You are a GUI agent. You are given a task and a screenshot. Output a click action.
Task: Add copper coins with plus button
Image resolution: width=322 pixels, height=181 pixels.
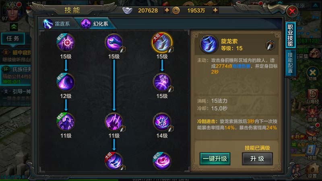tap(215, 10)
